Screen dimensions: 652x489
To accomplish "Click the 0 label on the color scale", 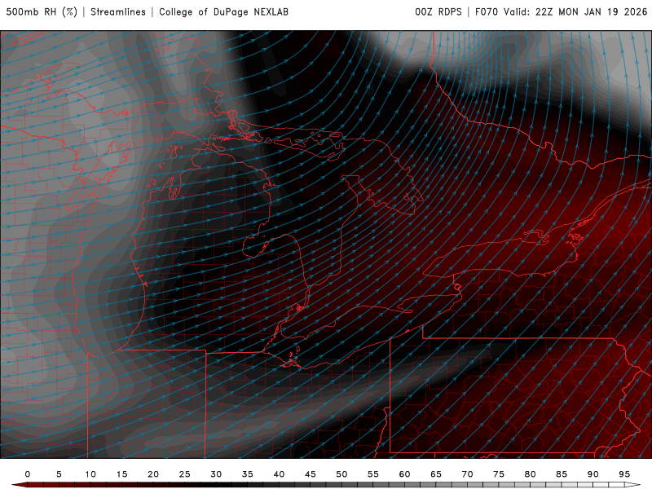I will click(x=28, y=474).
